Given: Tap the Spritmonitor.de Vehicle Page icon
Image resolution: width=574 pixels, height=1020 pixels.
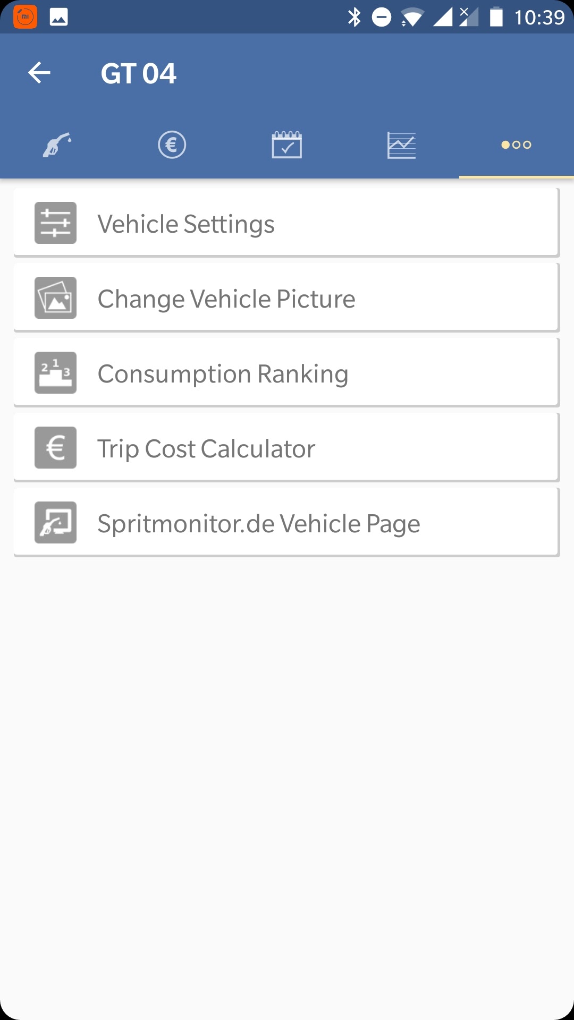Looking at the screenshot, I should (55, 523).
